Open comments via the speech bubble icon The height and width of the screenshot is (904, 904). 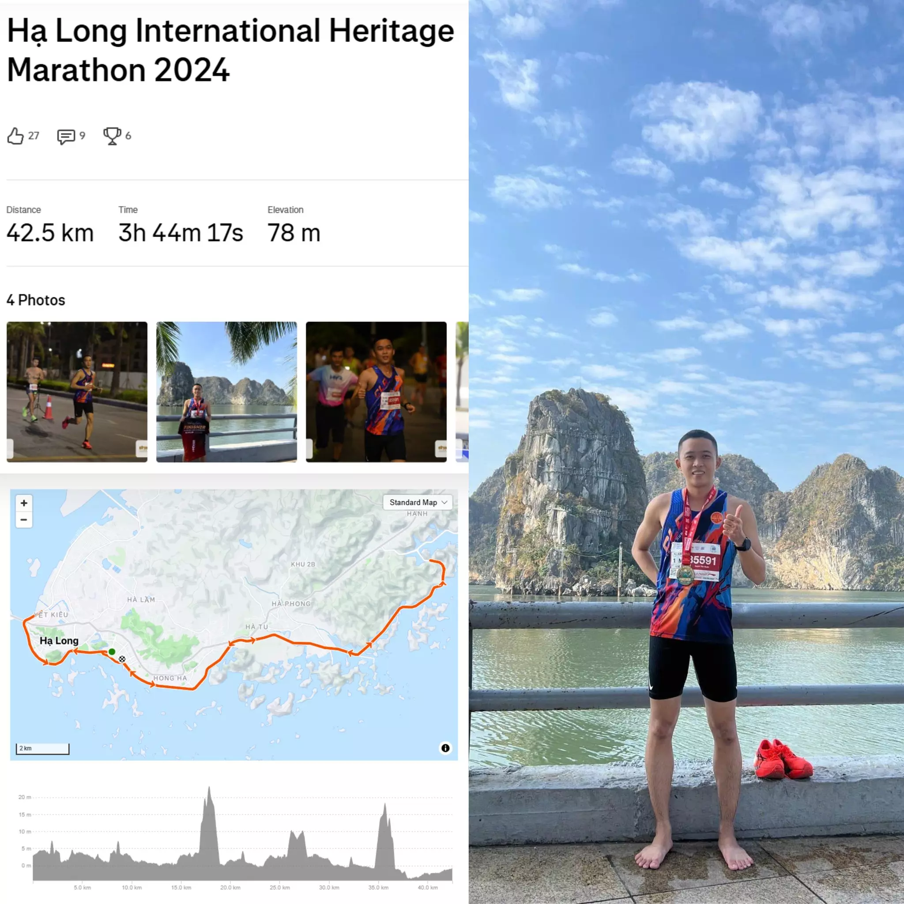click(65, 137)
